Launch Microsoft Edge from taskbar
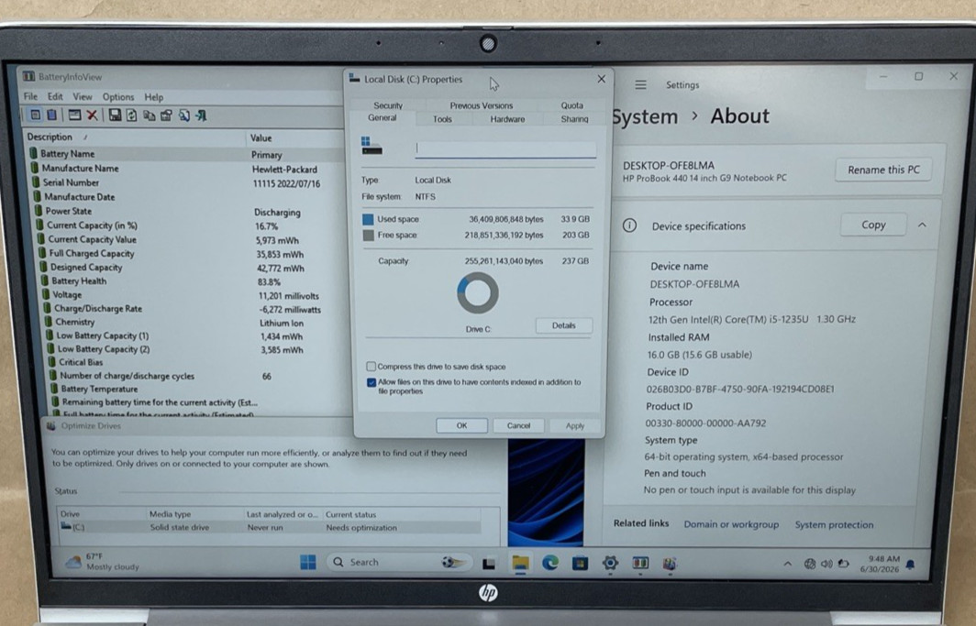The width and height of the screenshot is (976, 626). point(550,563)
